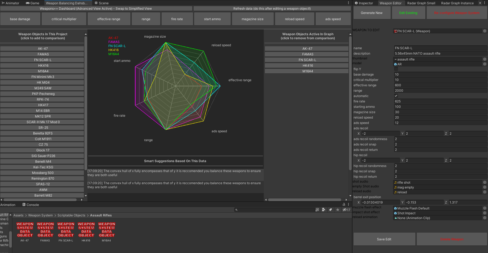
Task: Click the rifle shot audio clip icon
Action: point(396,183)
